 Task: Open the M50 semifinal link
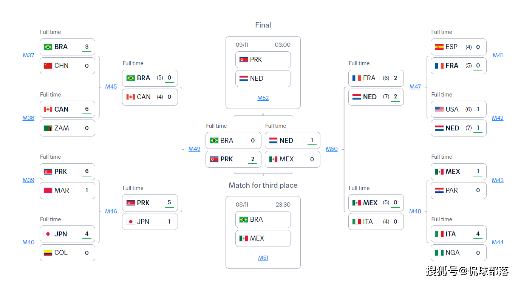tap(332, 149)
